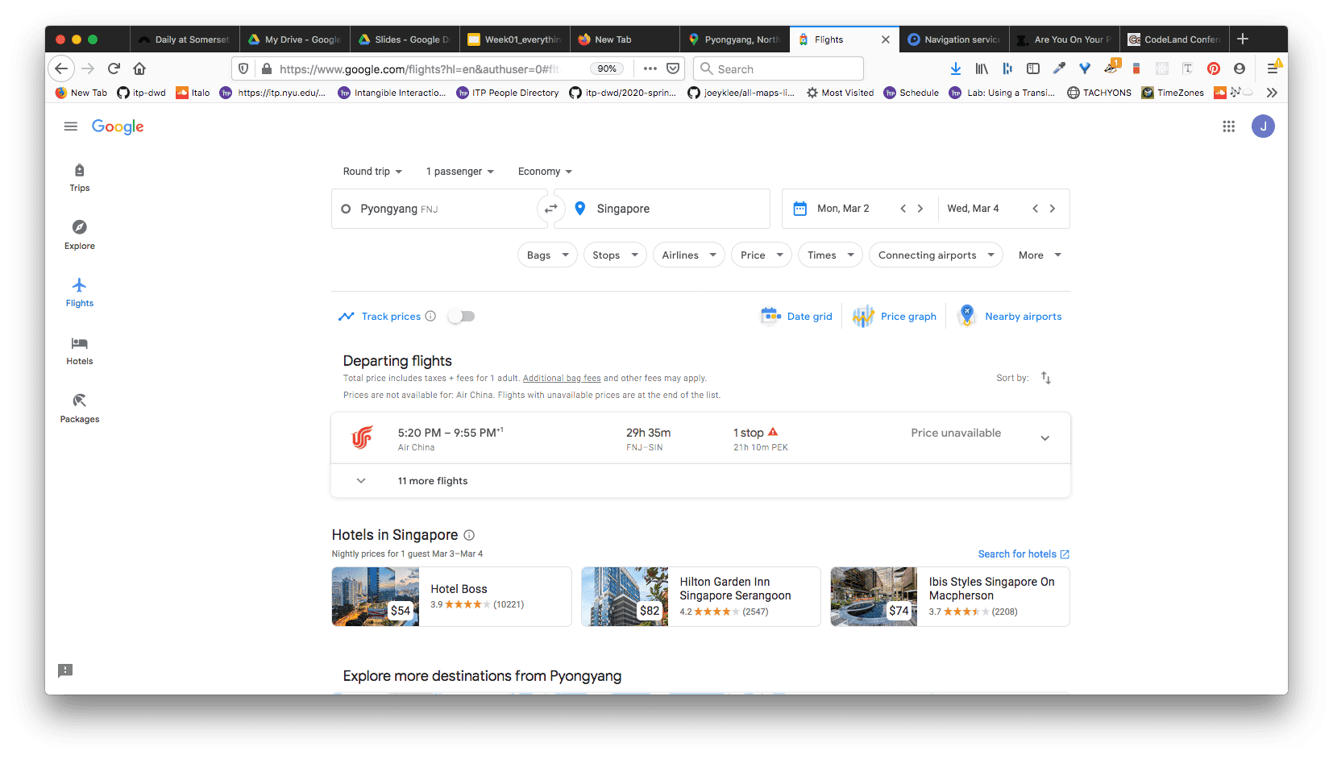Viewport: 1333px width, 759px height.
Task: Open the Hotels bed icon in sidebar
Action: 79,343
